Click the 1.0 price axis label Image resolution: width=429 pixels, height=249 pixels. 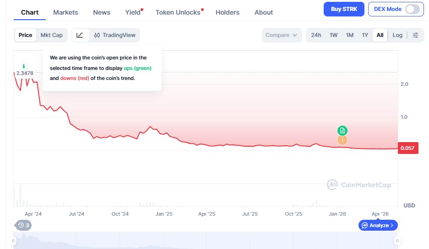404,117
